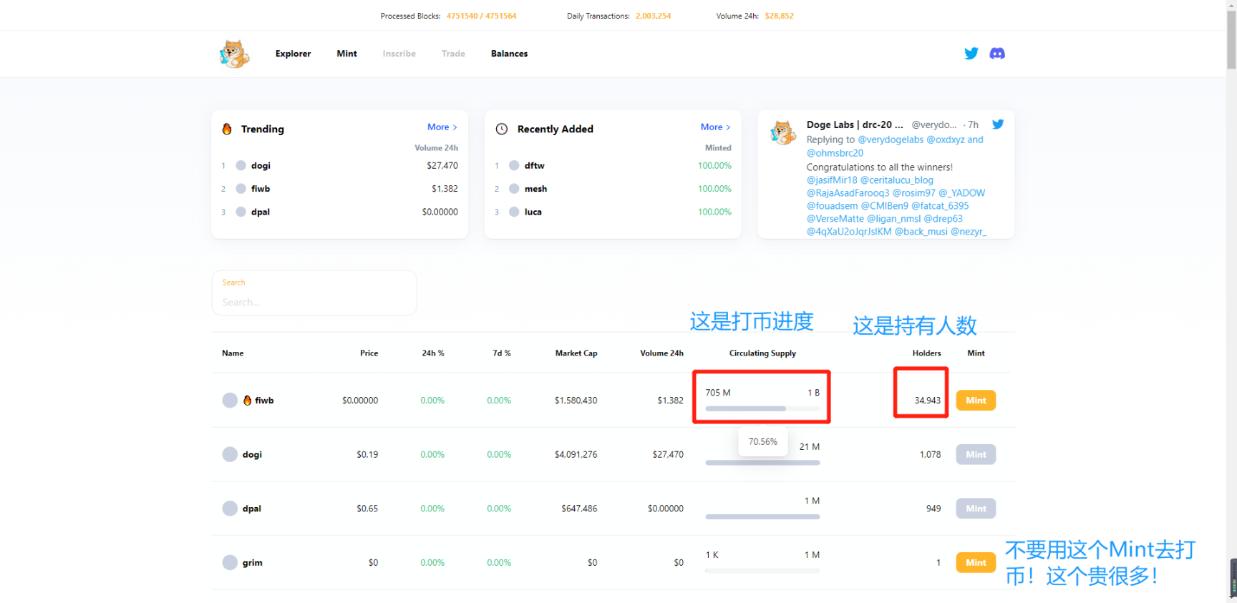Click the dogi token name in the table
This screenshot has width=1237, height=603.
coord(252,454)
